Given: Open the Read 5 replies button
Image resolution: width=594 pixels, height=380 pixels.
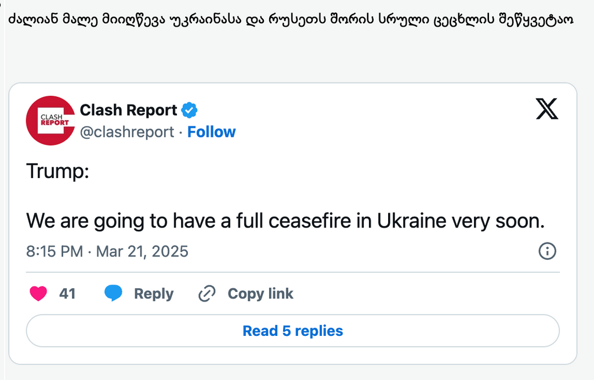Looking at the screenshot, I should (293, 331).
